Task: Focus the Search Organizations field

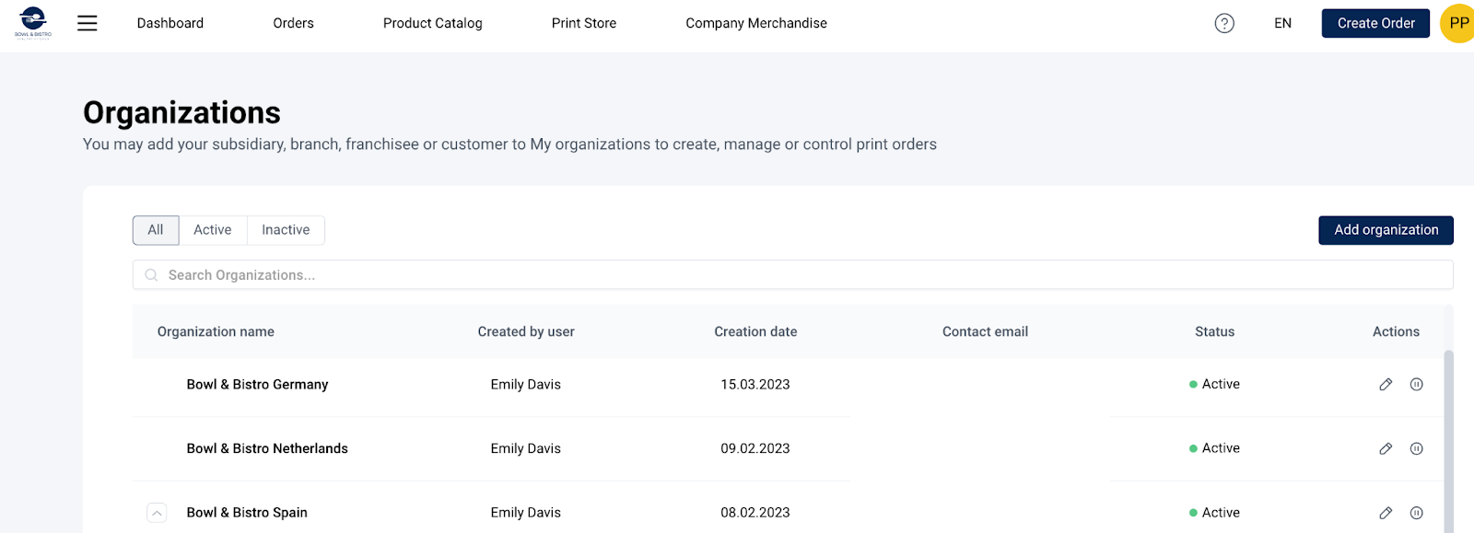Action: 792,275
